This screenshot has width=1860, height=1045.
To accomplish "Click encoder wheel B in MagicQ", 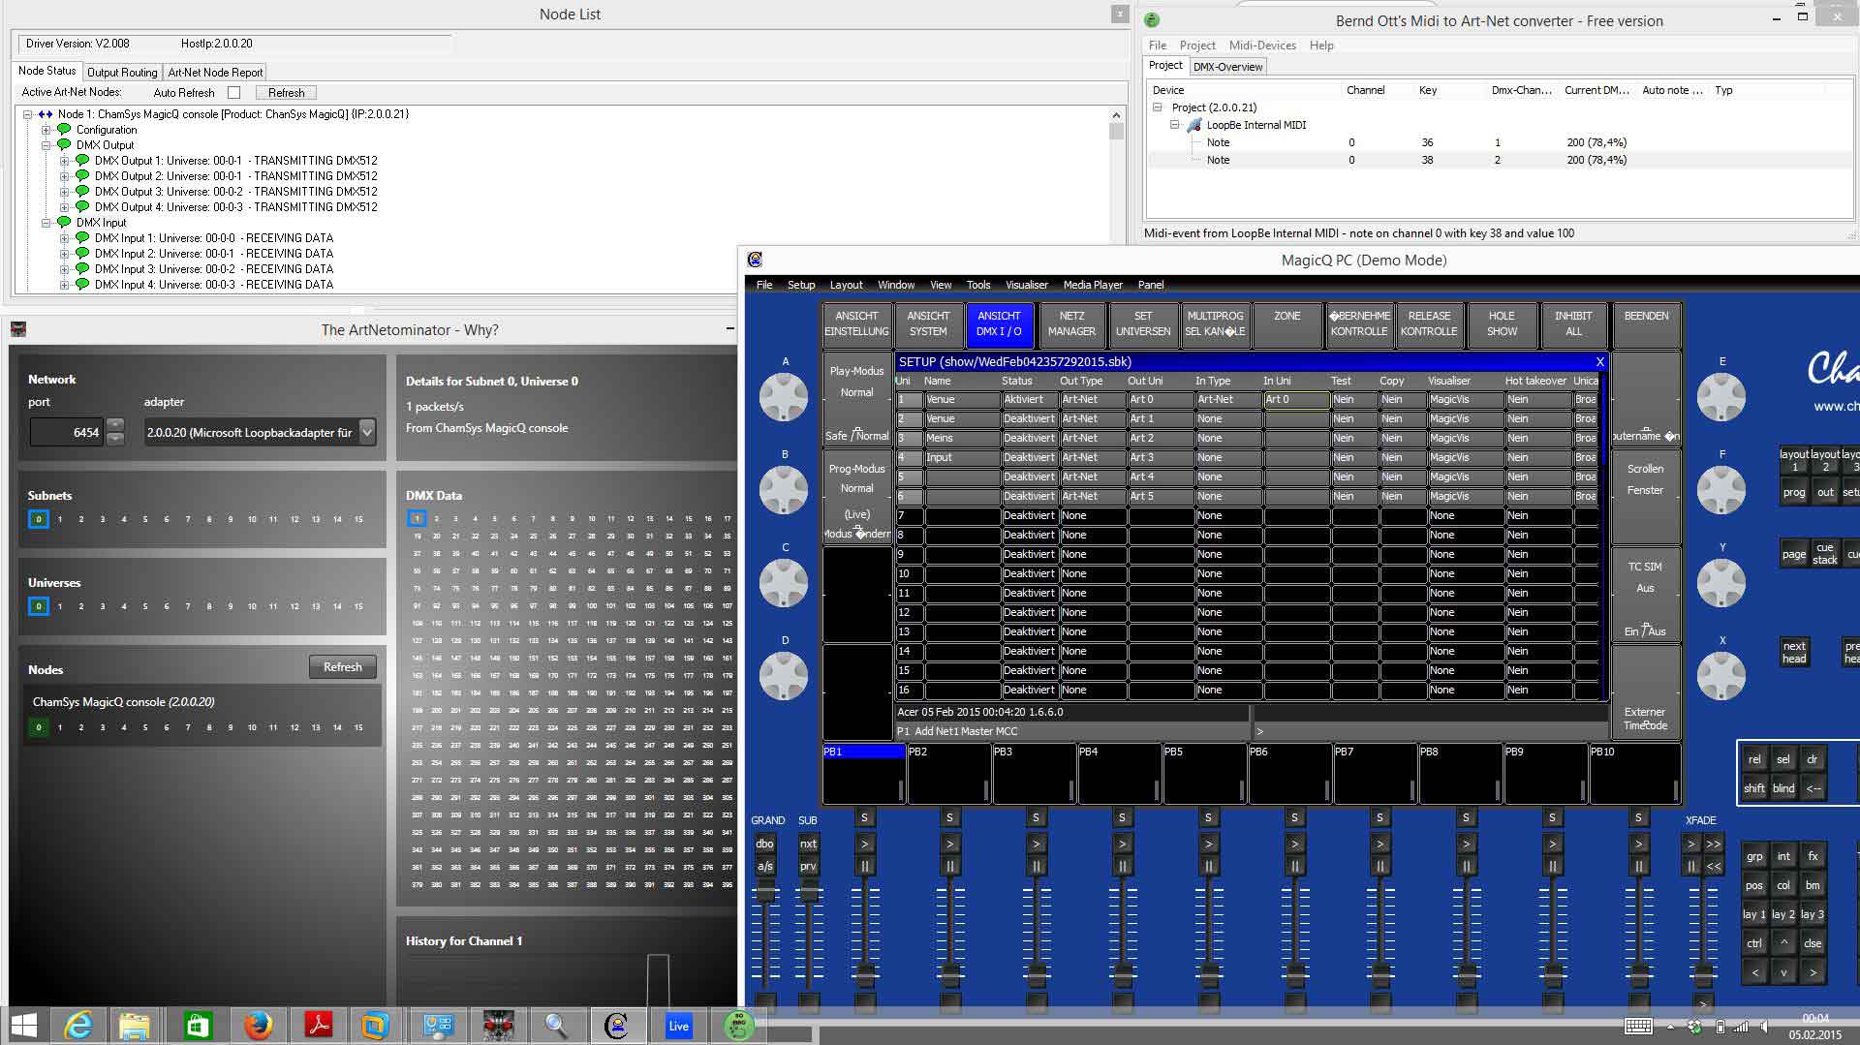I will 784,489.
